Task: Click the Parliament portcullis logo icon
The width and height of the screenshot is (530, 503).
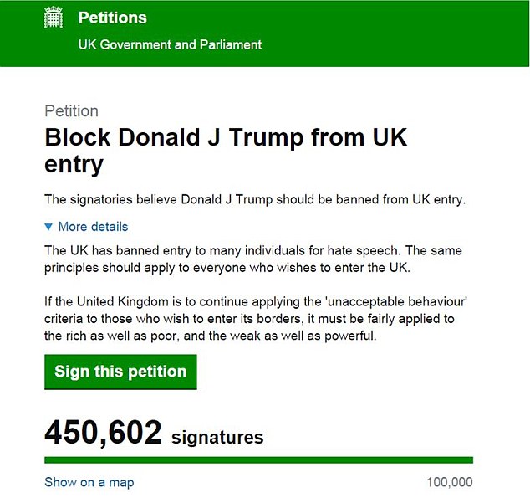Action: click(x=54, y=18)
